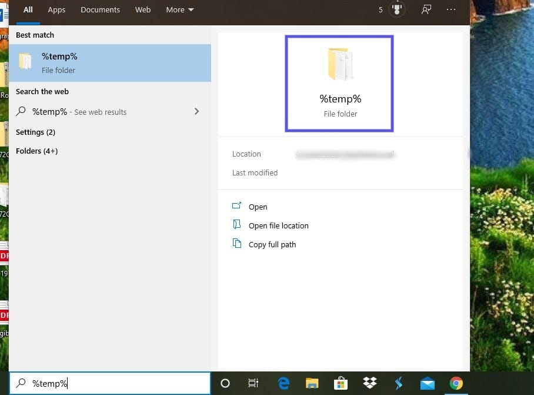534x395 pixels.
Task: Switch to the Apps search tab
Action: point(56,9)
